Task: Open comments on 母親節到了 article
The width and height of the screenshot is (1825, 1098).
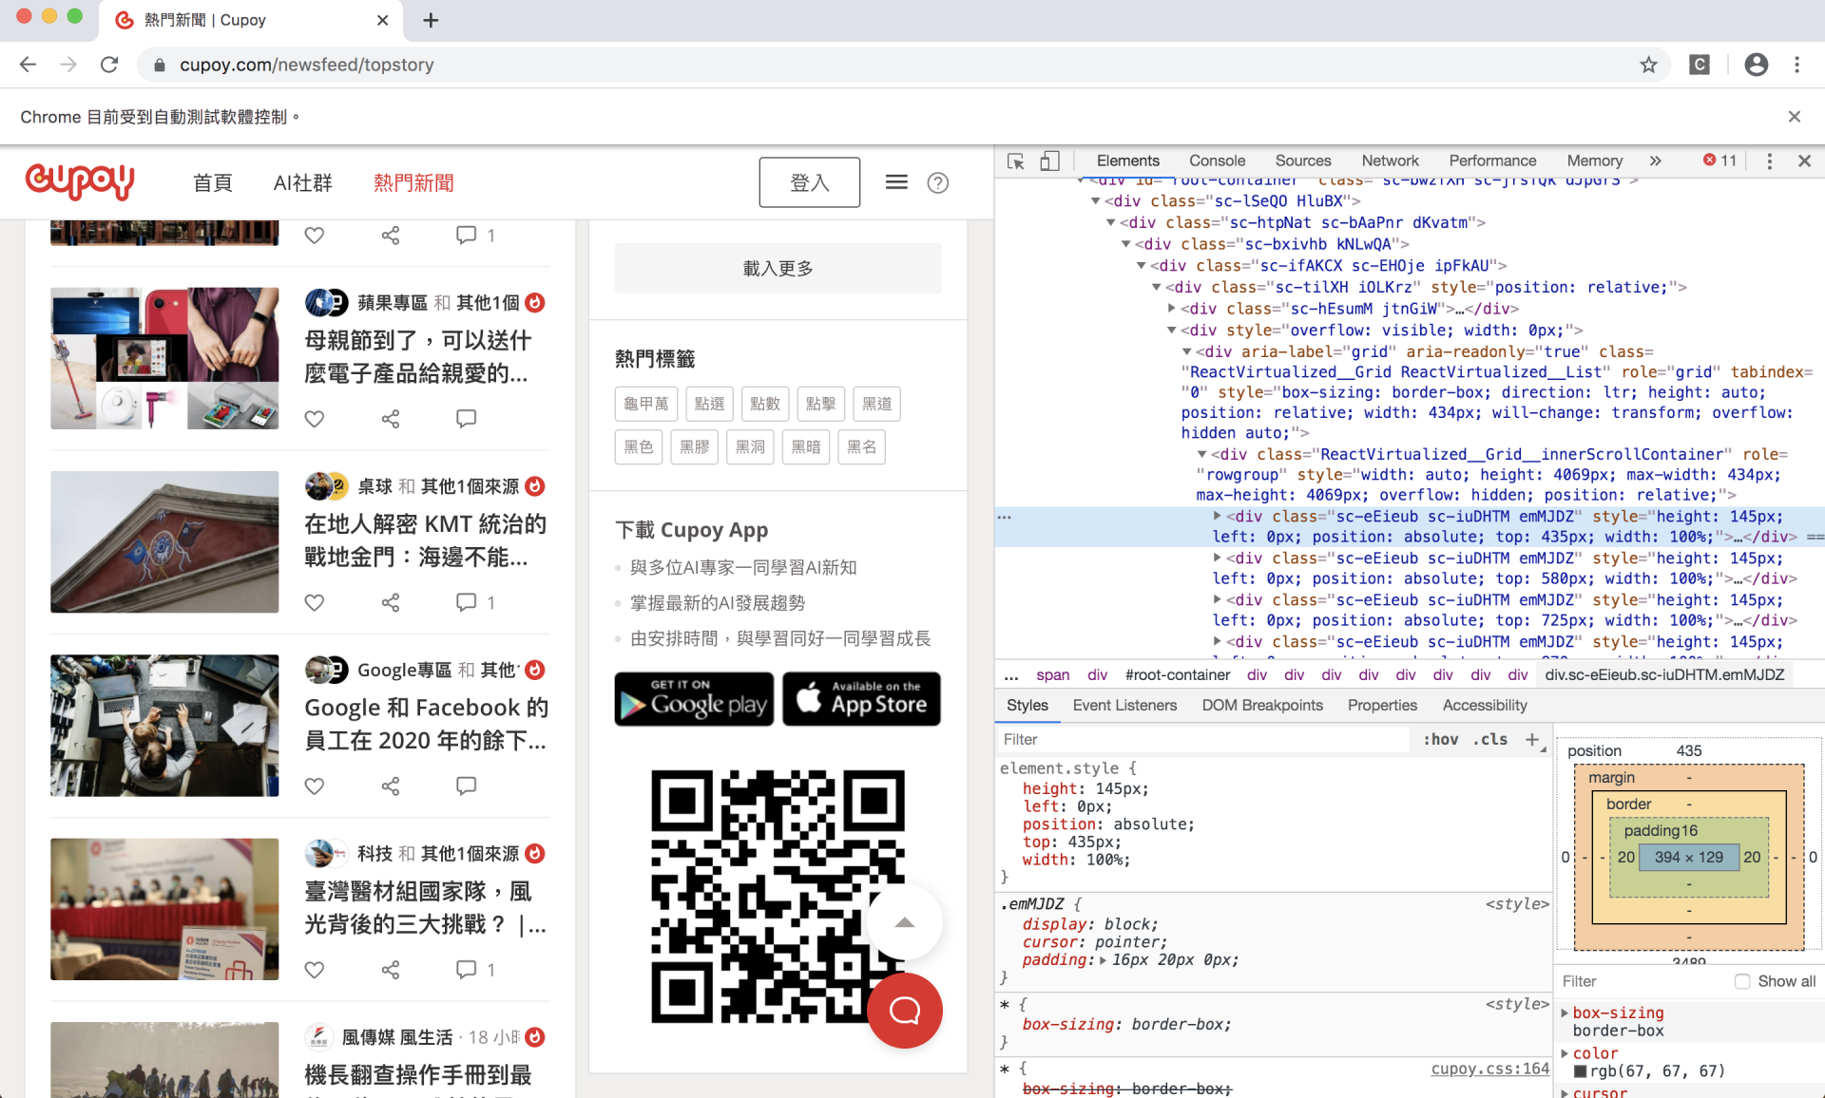Action: [x=466, y=419]
